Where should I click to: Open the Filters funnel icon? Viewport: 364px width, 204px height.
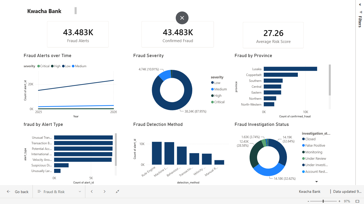[361, 12]
